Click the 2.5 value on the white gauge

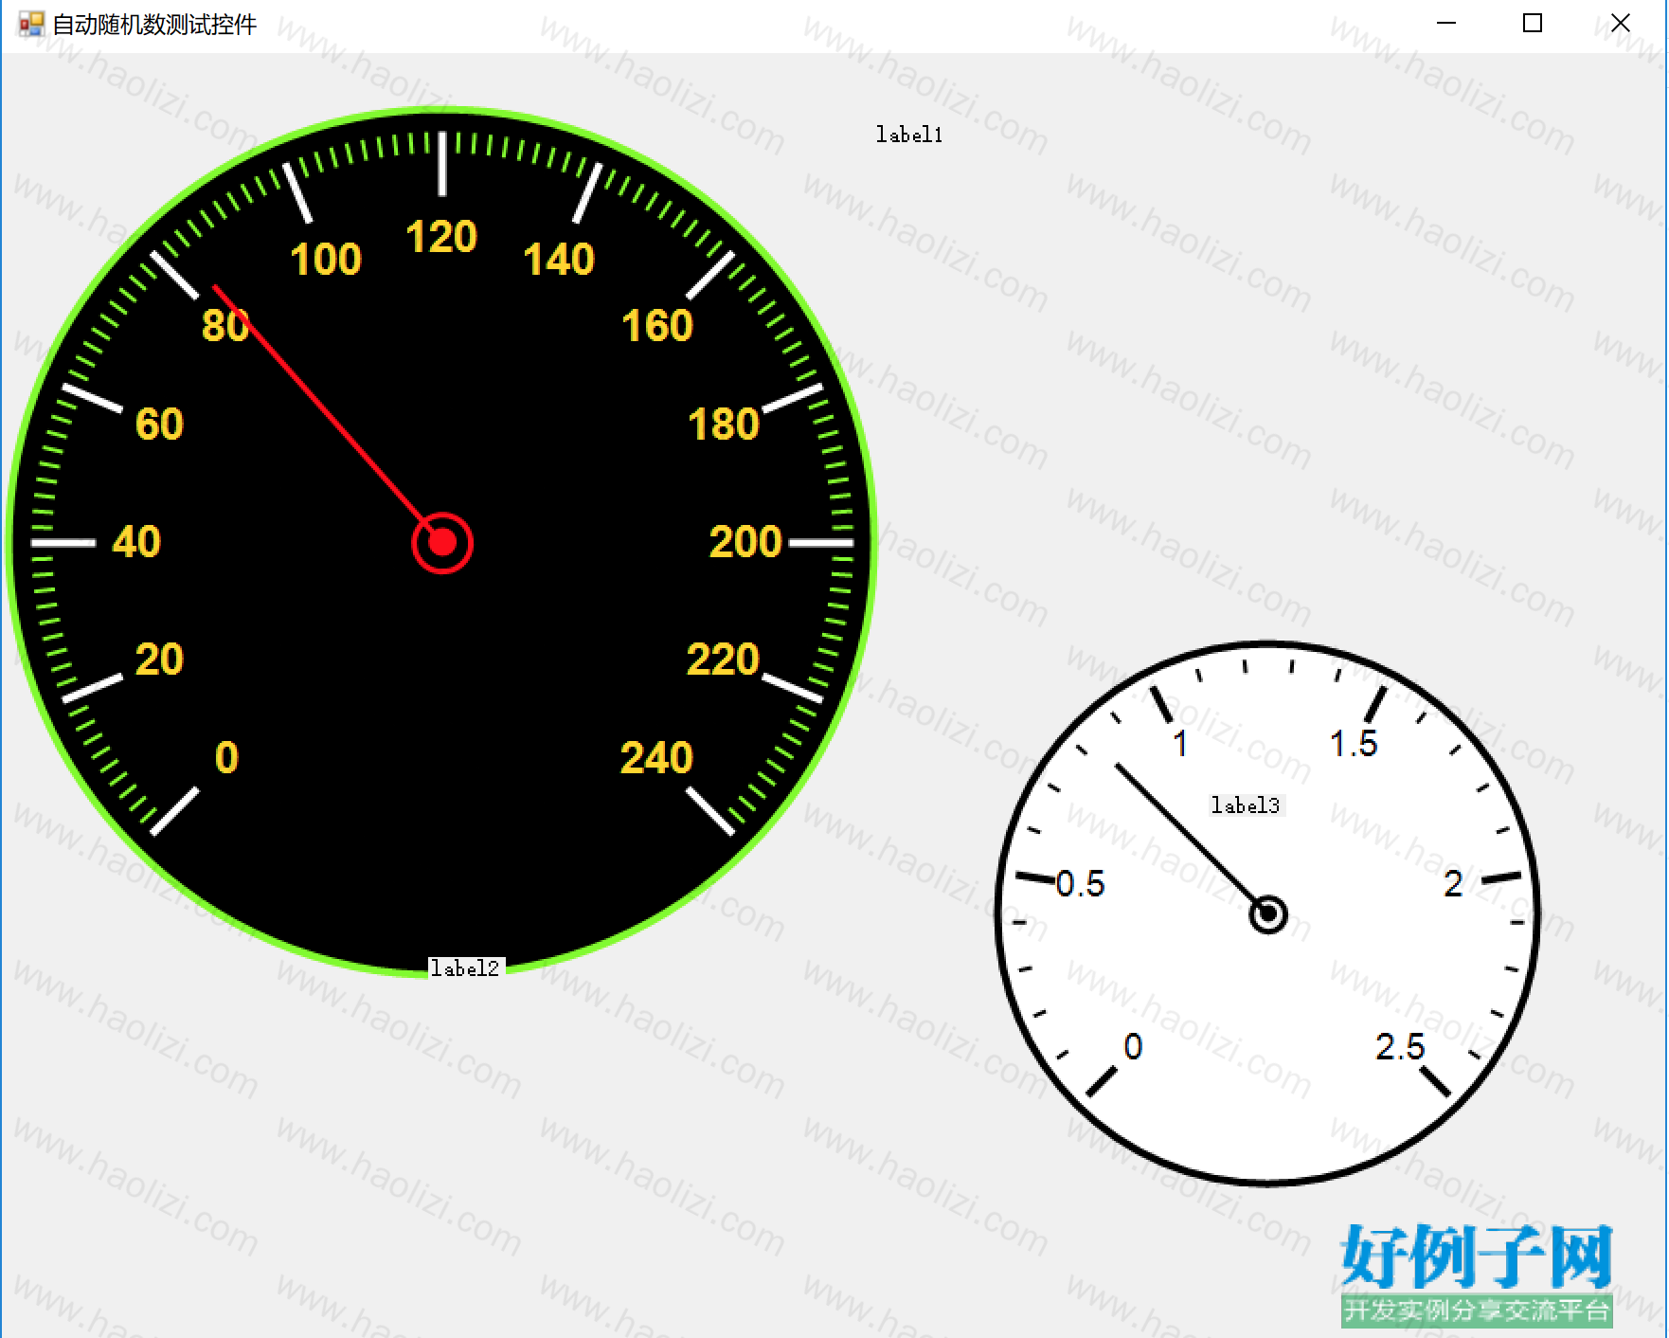click(1400, 1047)
